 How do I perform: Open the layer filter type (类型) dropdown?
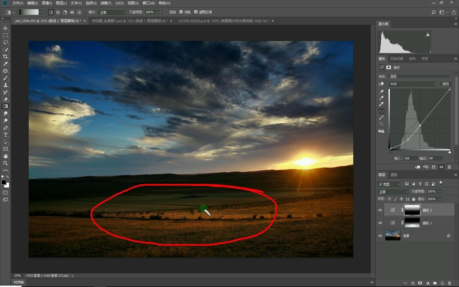[x=389, y=184]
